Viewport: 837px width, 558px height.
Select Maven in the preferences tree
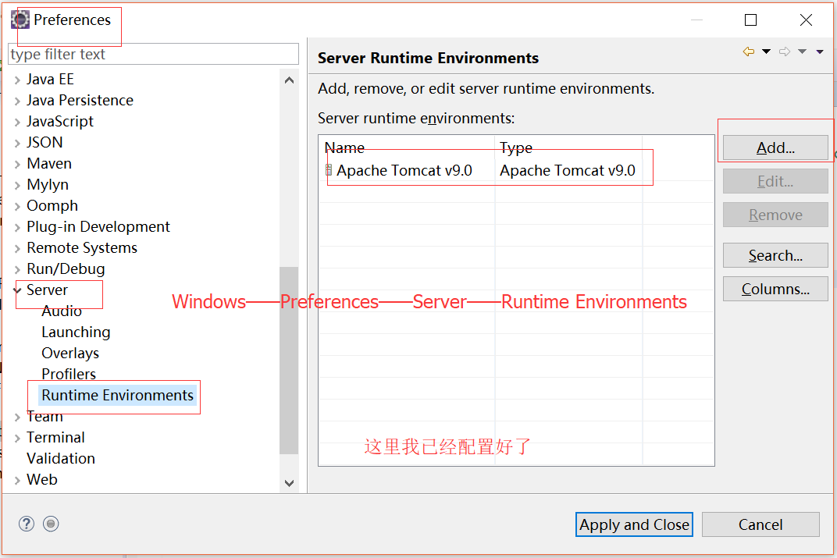49,163
